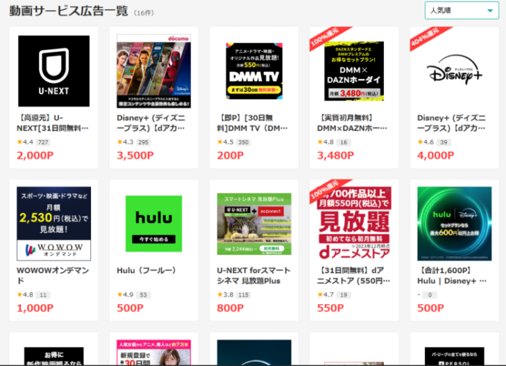Click the ★4.5 rating with 350 reviews
The width and height of the screenshot is (506, 366).
coord(233,142)
